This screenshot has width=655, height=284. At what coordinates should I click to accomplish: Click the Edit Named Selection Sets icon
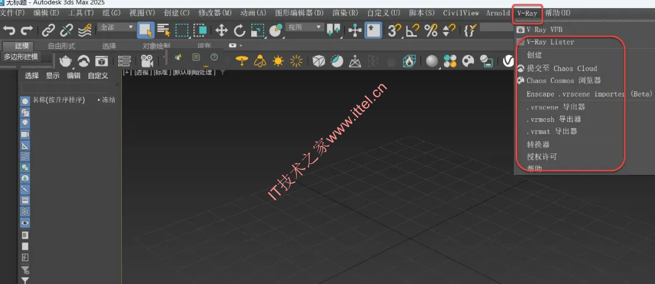pos(470,30)
